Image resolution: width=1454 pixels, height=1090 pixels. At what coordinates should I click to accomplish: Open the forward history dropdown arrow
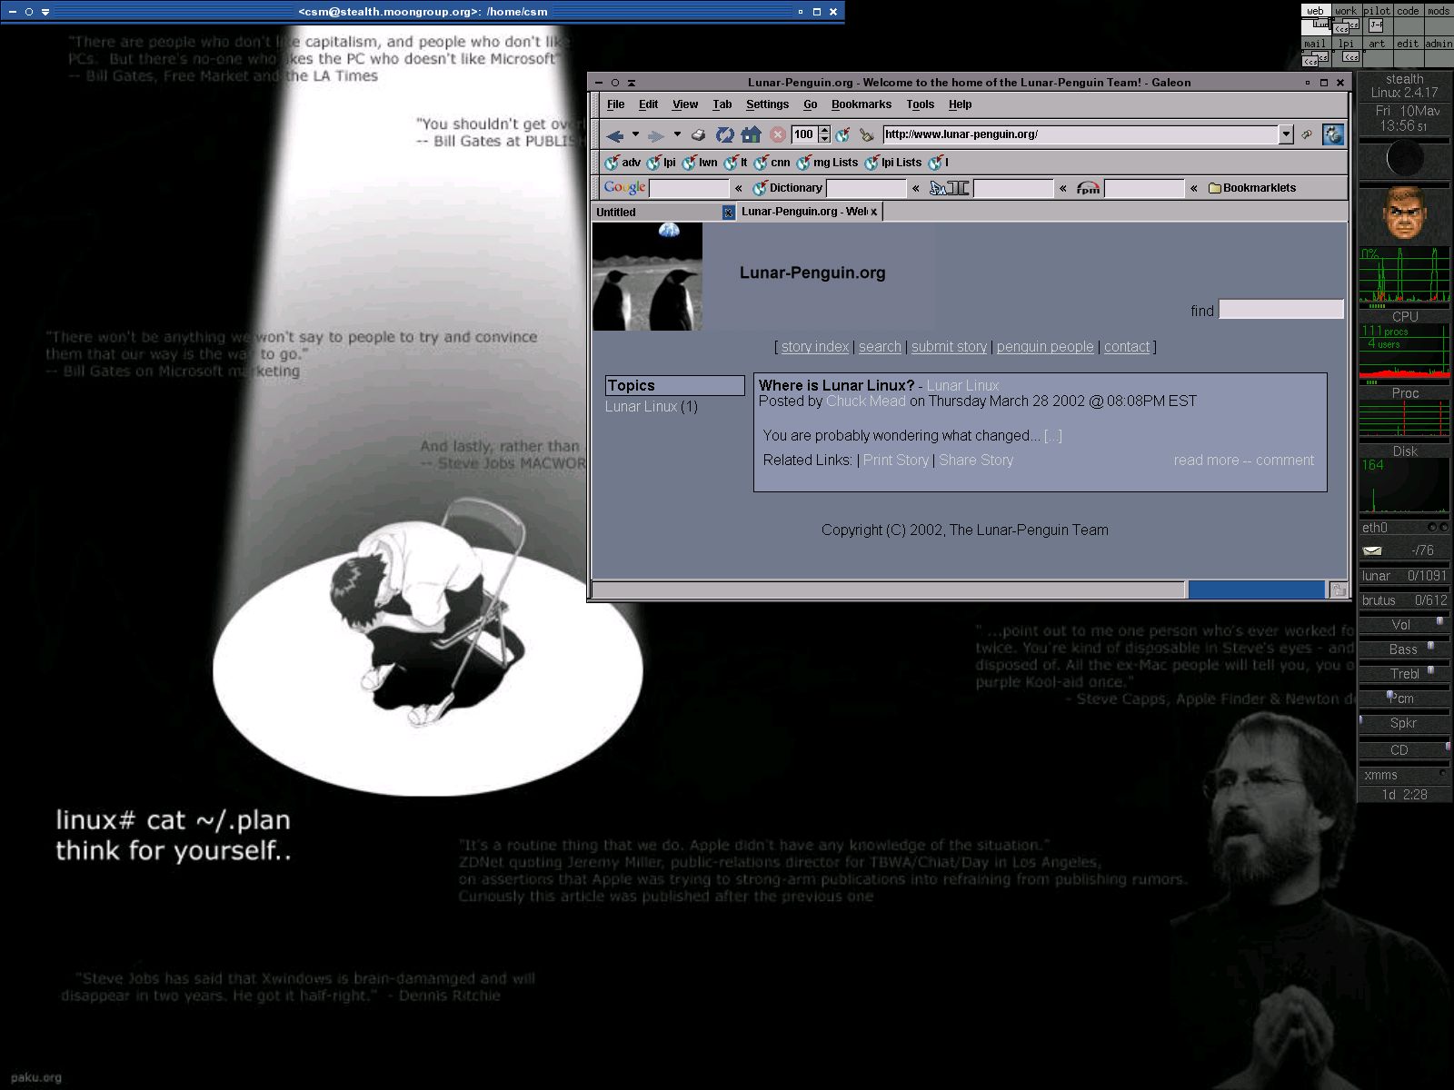pos(677,134)
